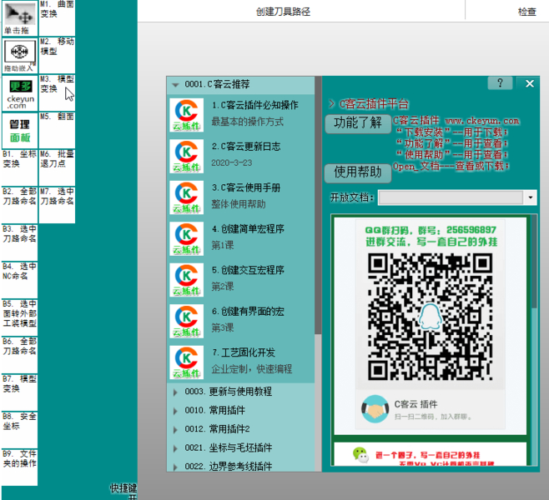This screenshot has width=549, height=500.
Task: Click the M1 曲面变换 tile
Action: pos(57,17)
